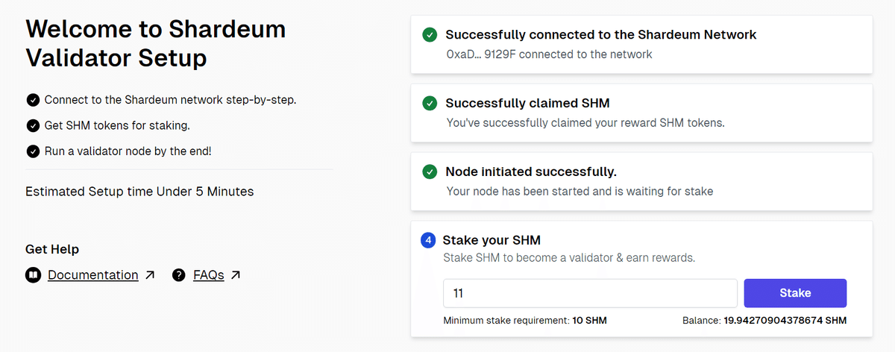895x352 pixels.
Task: Click the blue step 4 number badge
Action: tap(428, 240)
